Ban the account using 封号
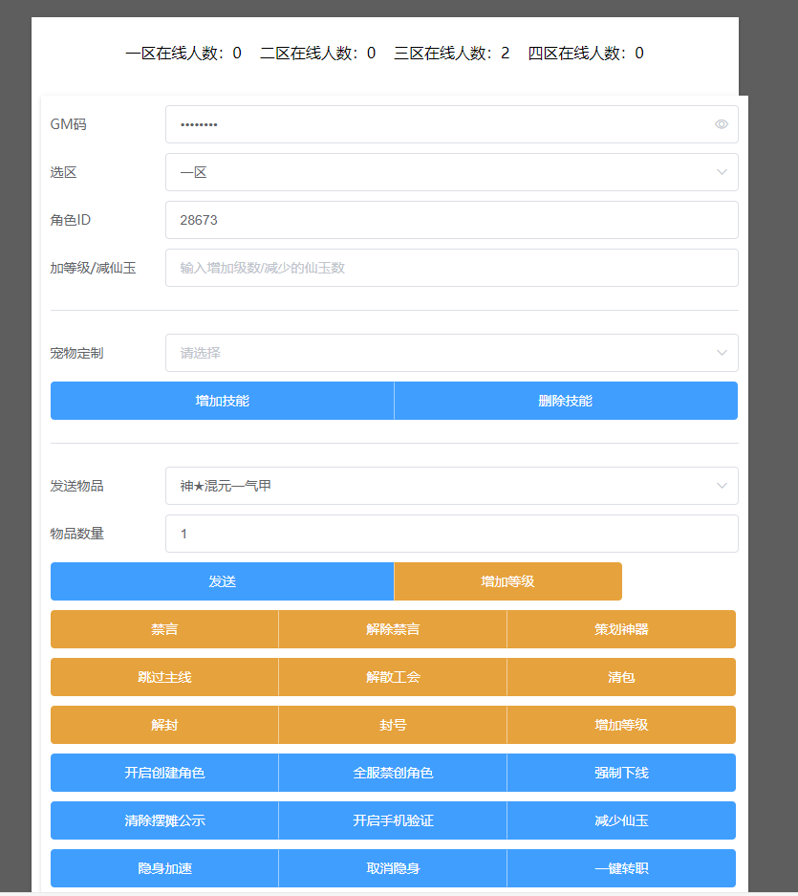The image size is (798, 896). point(393,725)
